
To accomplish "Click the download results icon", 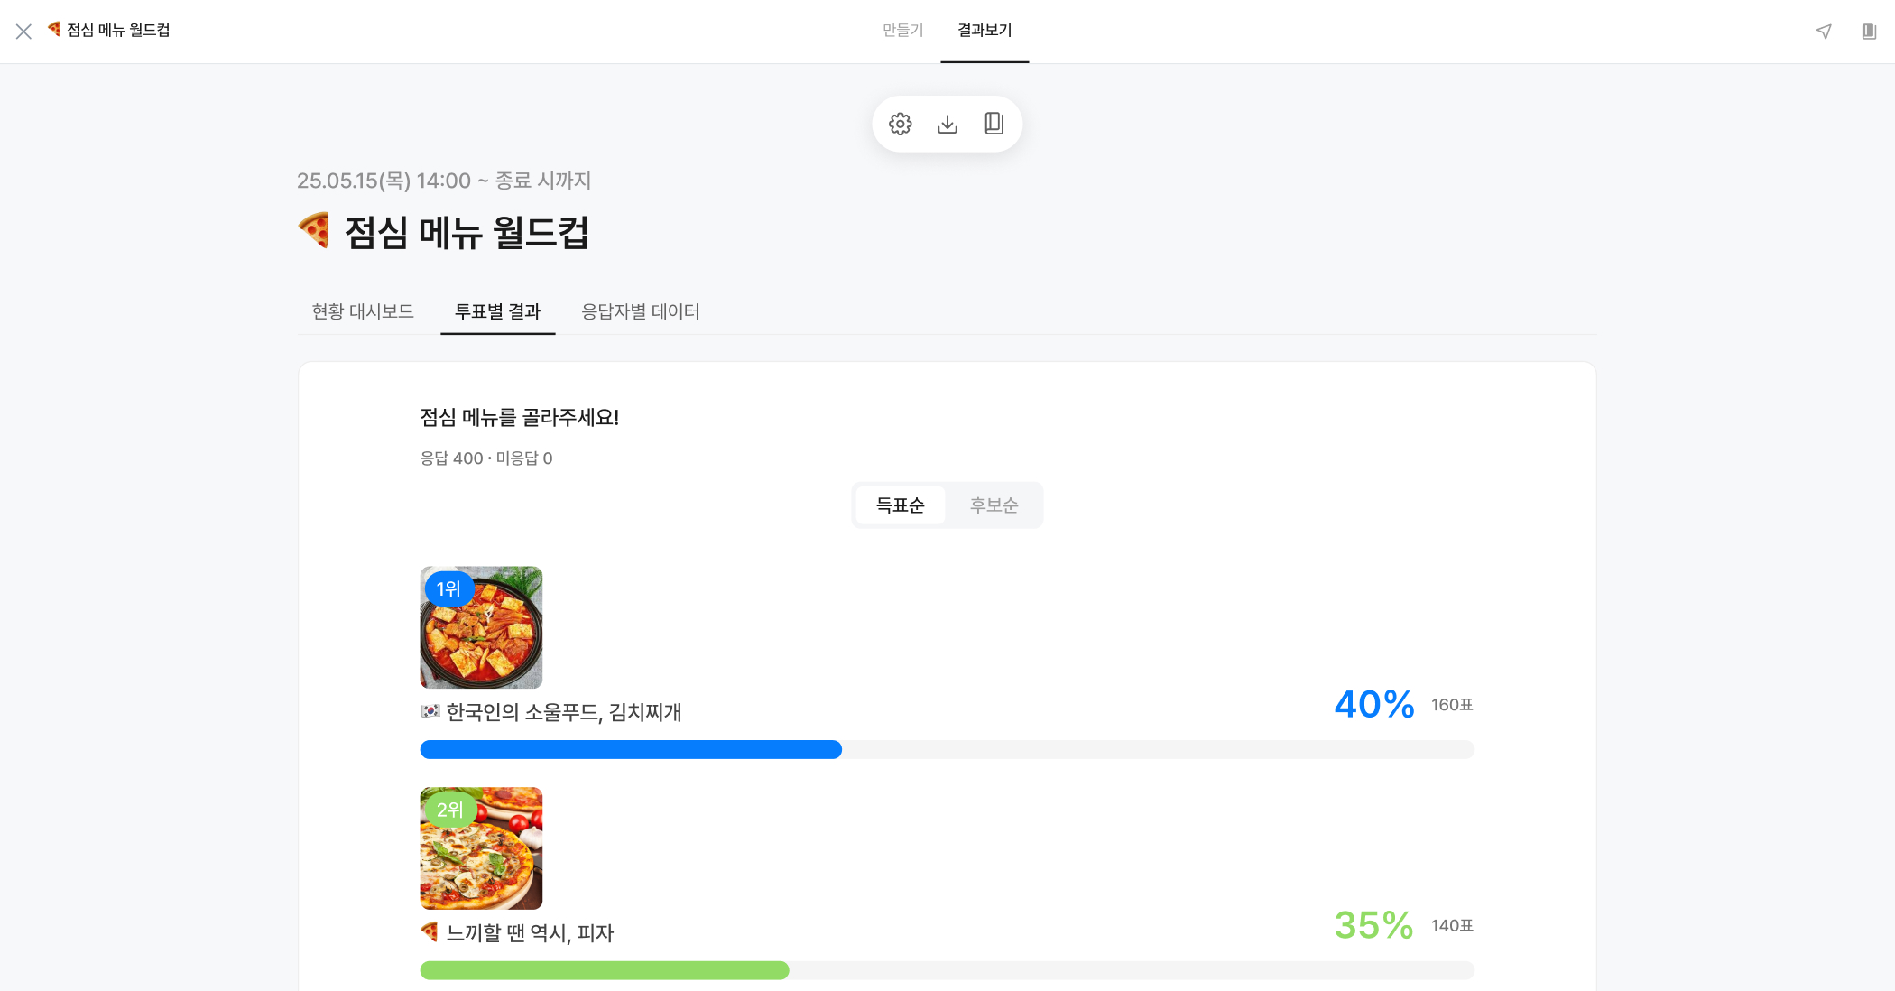I will pyautogui.click(x=947, y=124).
